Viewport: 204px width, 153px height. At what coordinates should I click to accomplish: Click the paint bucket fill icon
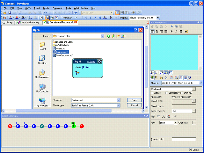click(166, 78)
